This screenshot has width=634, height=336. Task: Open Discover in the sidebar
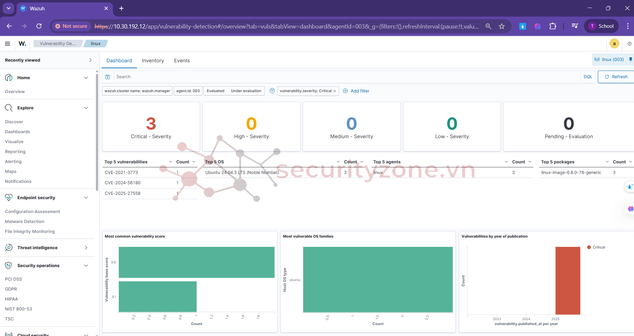pyautogui.click(x=14, y=122)
